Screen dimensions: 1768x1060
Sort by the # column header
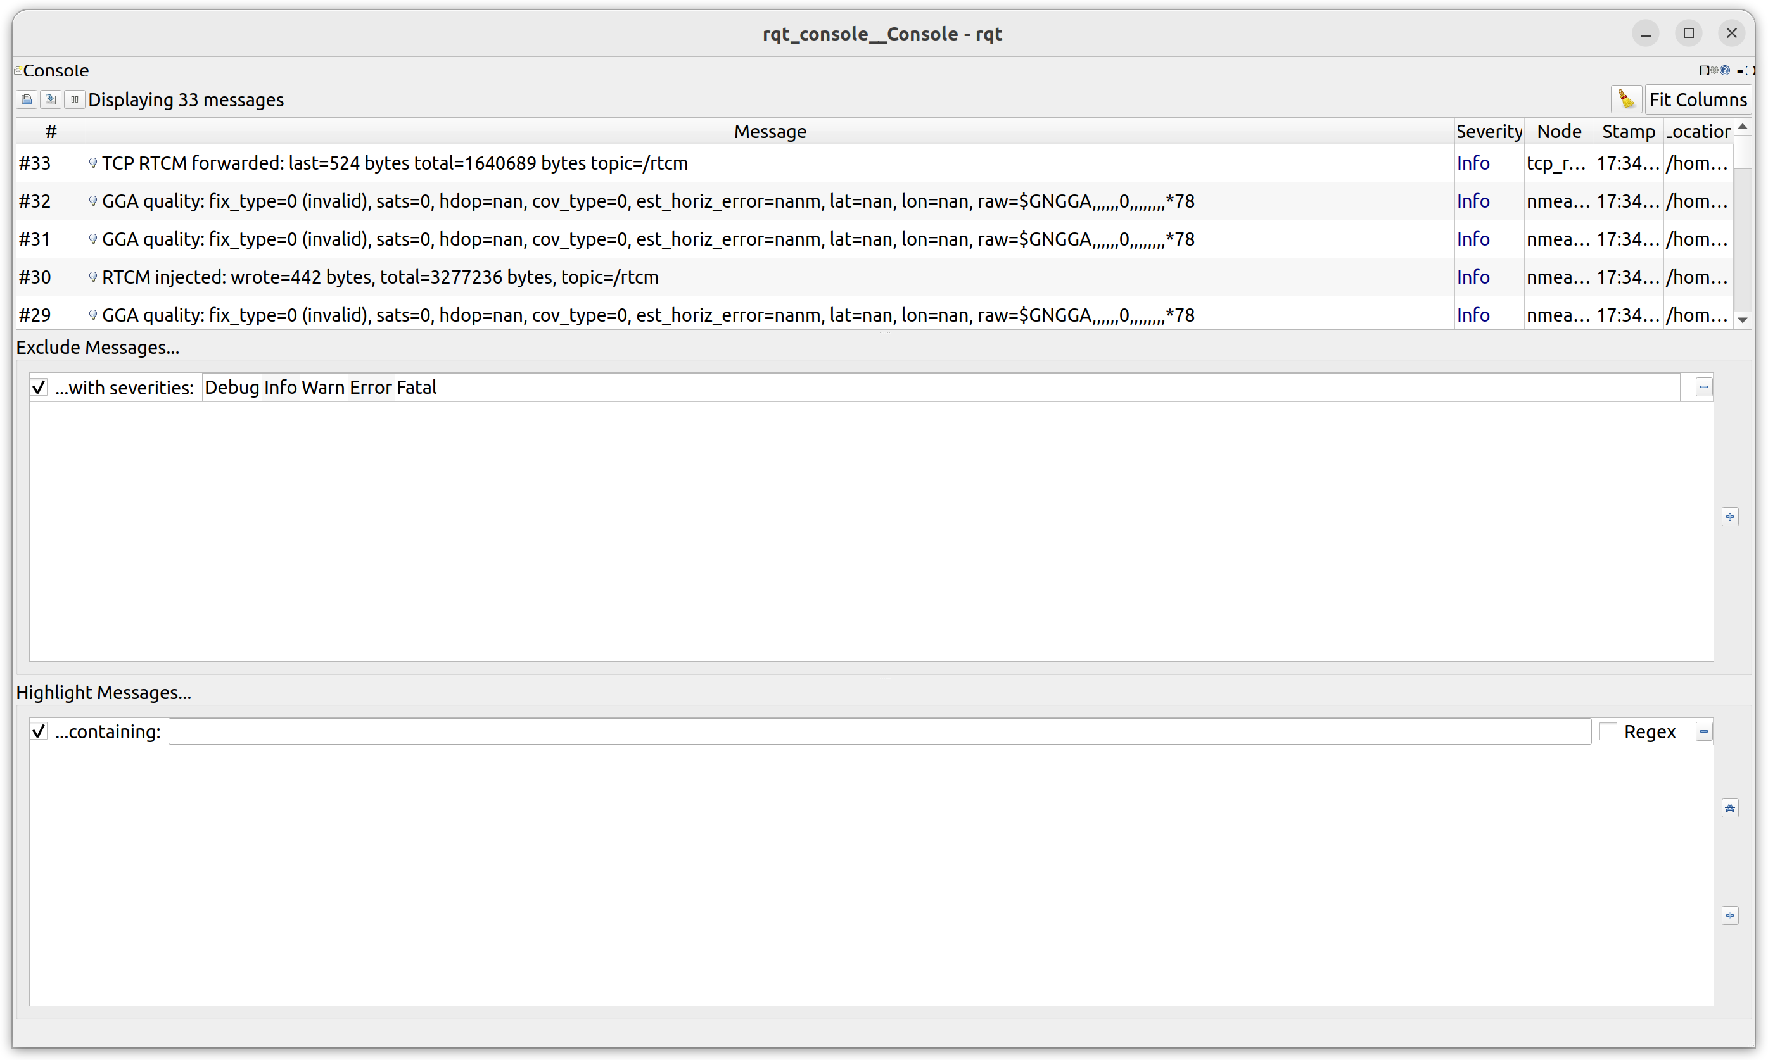(x=51, y=132)
